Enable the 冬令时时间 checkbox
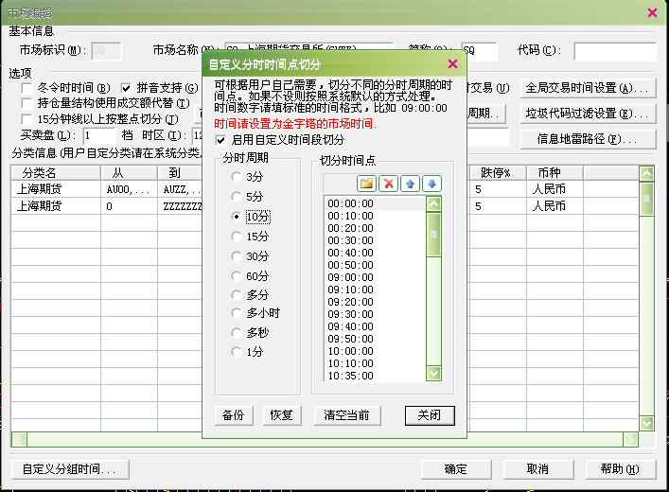 pos(27,88)
